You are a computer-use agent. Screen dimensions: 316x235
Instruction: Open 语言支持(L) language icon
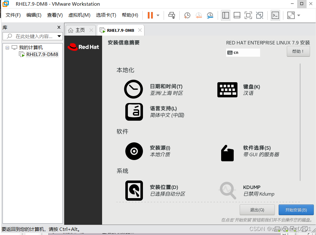click(134, 112)
